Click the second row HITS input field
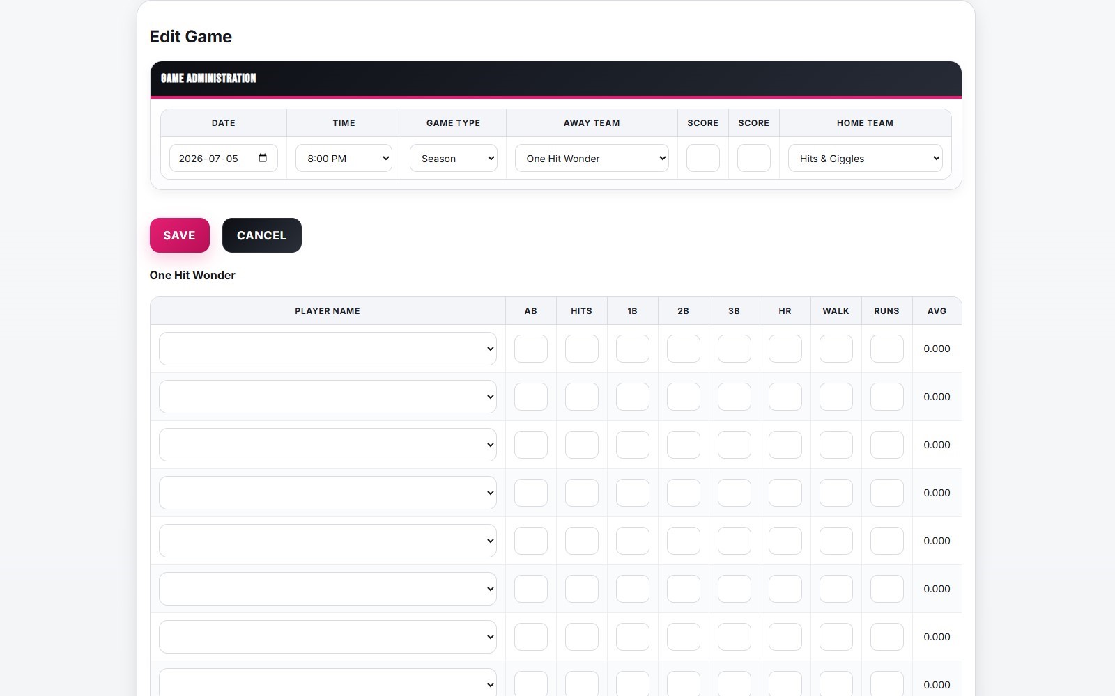This screenshot has height=696, width=1115. coord(582,397)
